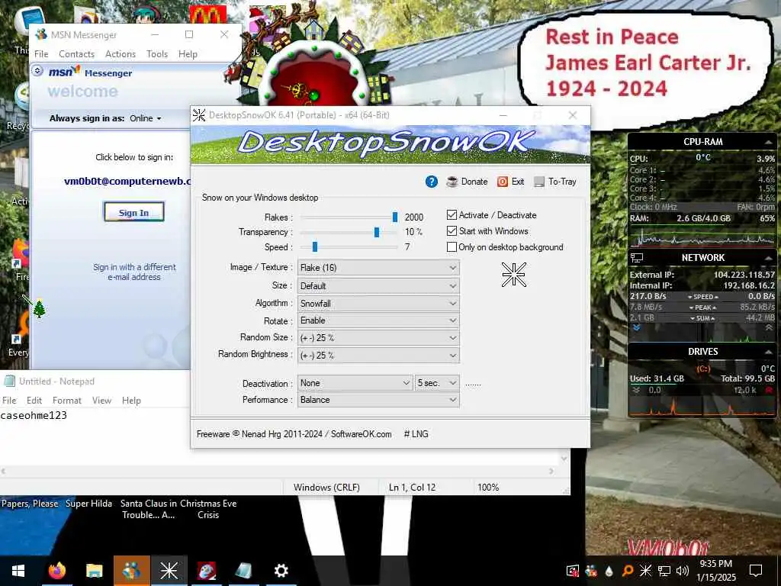Click Sign in with a different e-mail address

click(134, 272)
